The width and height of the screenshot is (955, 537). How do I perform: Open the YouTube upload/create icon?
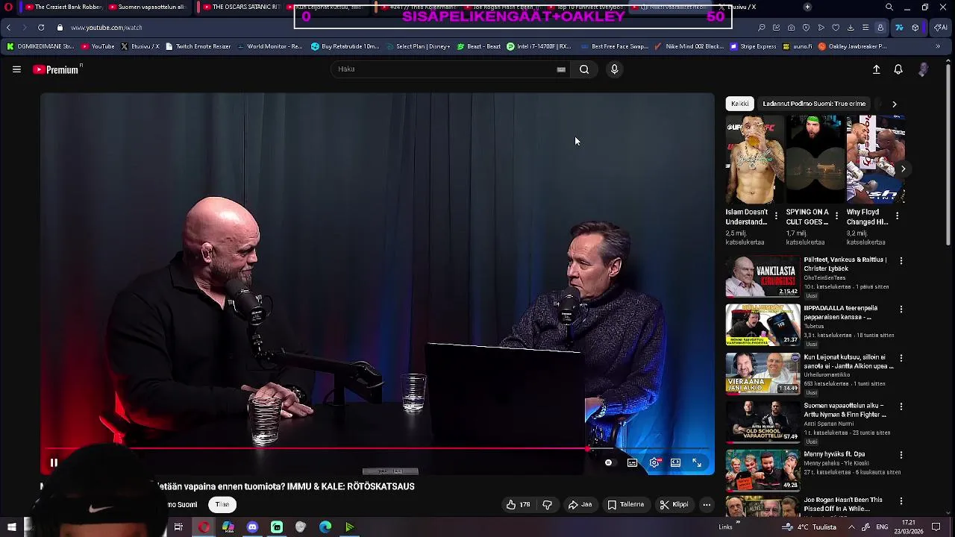[877, 69]
